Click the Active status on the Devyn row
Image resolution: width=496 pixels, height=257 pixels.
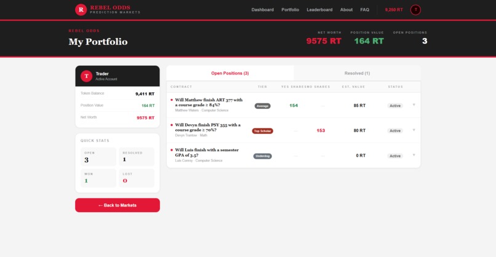click(x=395, y=130)
